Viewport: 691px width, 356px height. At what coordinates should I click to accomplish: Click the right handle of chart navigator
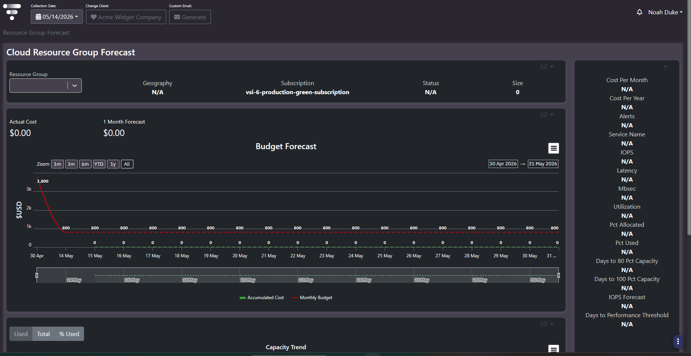[558, 275]
